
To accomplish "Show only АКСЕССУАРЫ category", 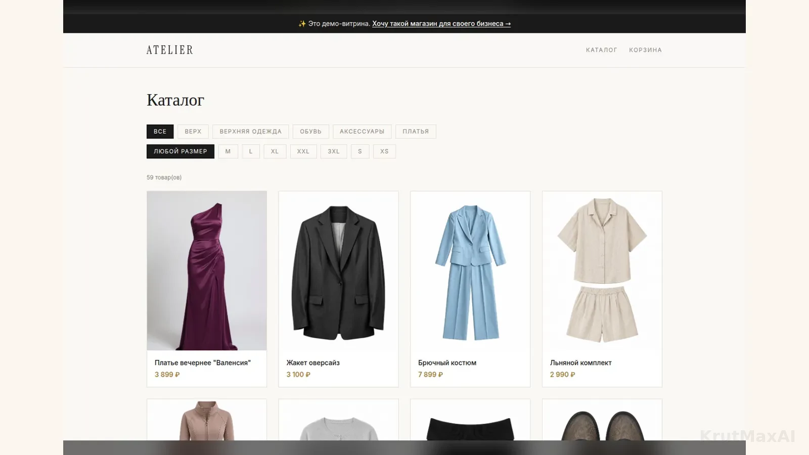I will pos(362,131).
